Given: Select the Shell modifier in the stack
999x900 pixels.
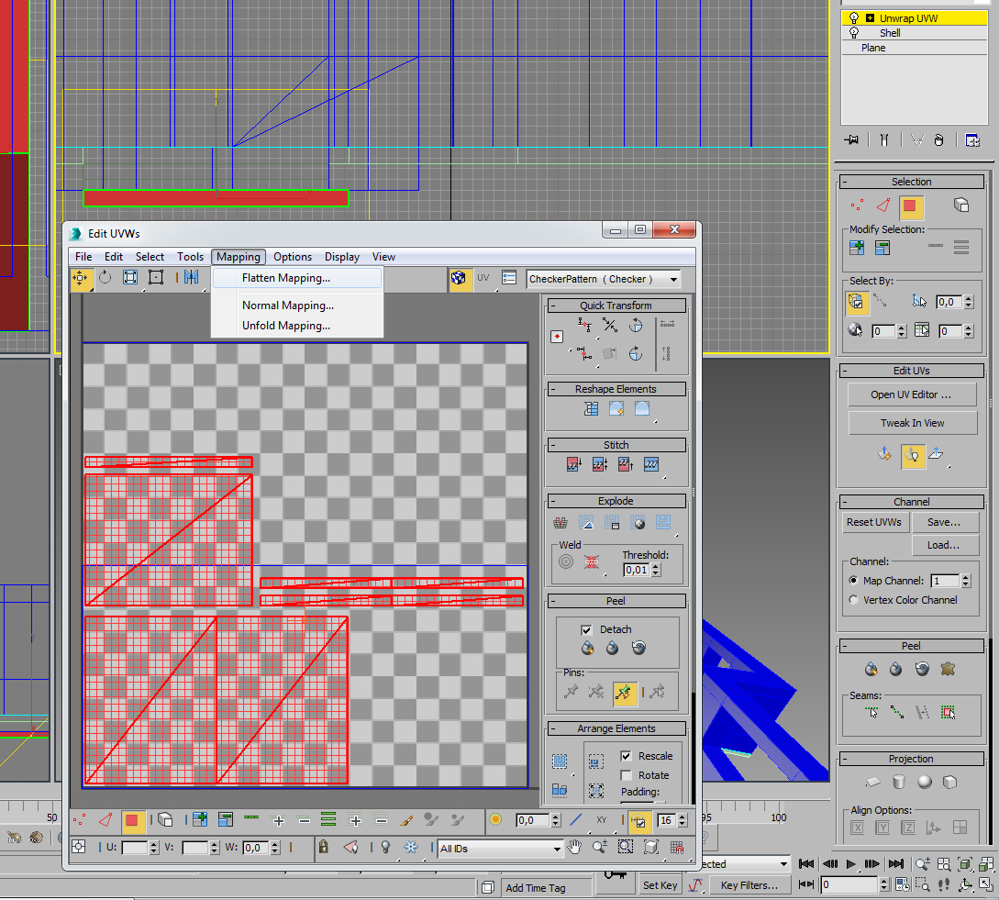Looking at the screenshot, I should coord(890,33).
